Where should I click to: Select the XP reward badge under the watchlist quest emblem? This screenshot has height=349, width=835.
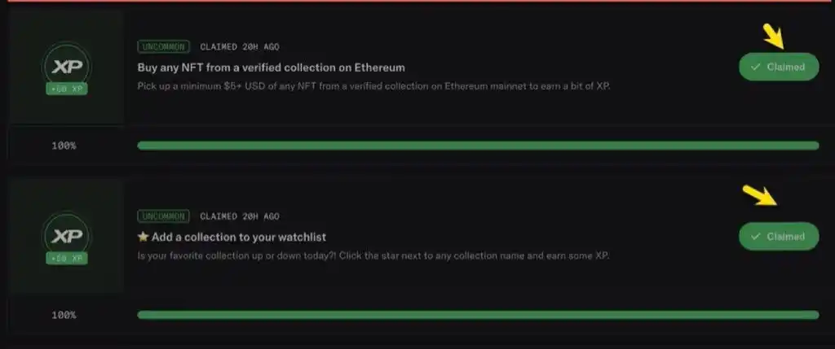pyautogui.click(x=67, y=259)
